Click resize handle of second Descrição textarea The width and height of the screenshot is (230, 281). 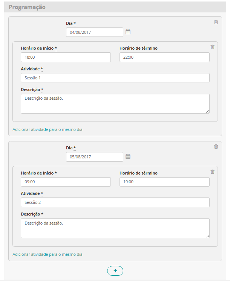click(x=207, y=236)
